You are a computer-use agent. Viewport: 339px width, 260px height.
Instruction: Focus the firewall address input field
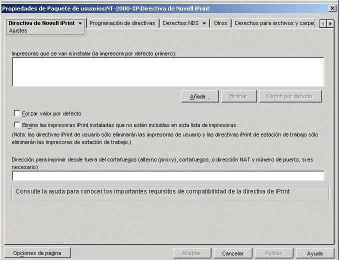point(168,175)
